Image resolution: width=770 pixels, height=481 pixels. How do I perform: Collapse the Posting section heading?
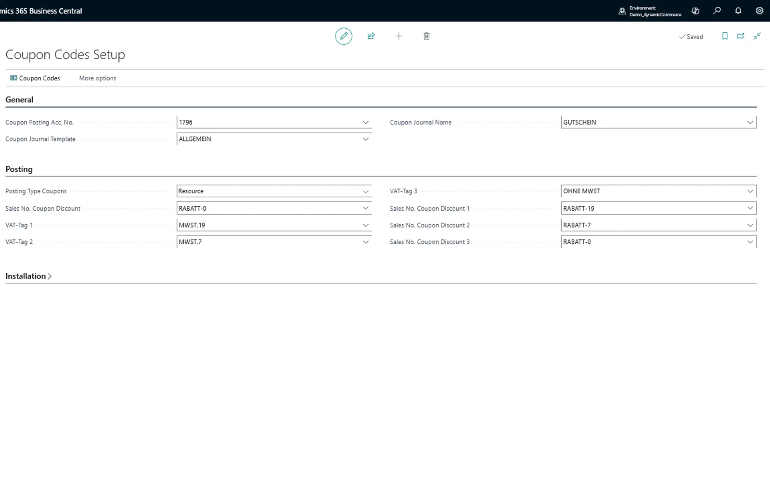[x=19, y=169]
